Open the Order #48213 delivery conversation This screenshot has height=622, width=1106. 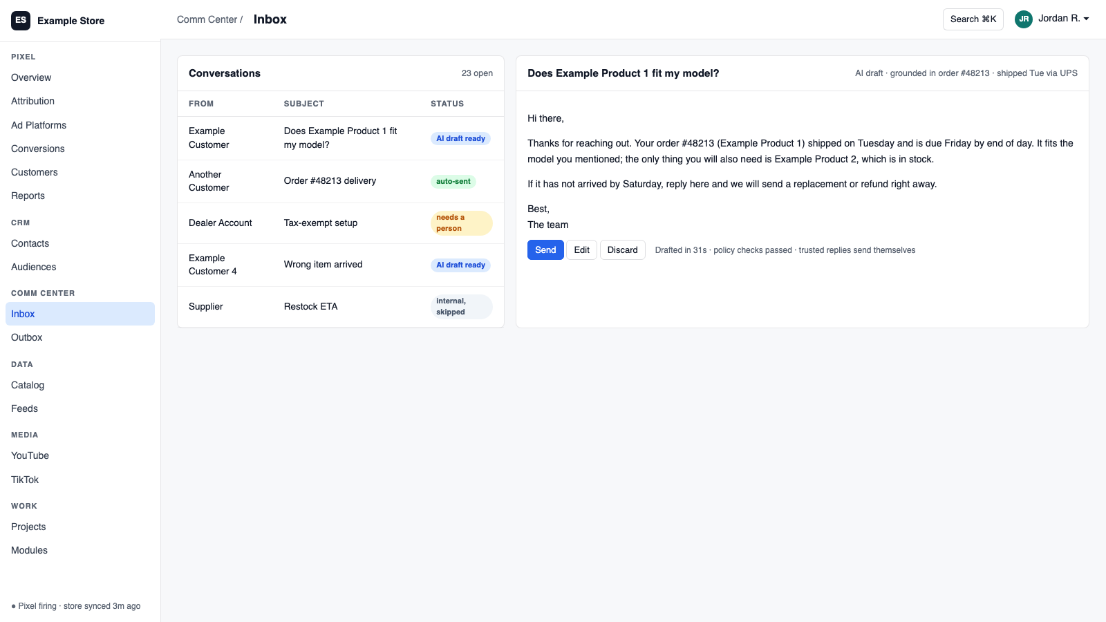click(x=341, y=181)
